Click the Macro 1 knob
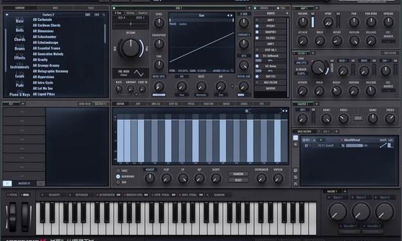Image resolution: width=402 pixels, height=241 pixels. coord(338,211)
